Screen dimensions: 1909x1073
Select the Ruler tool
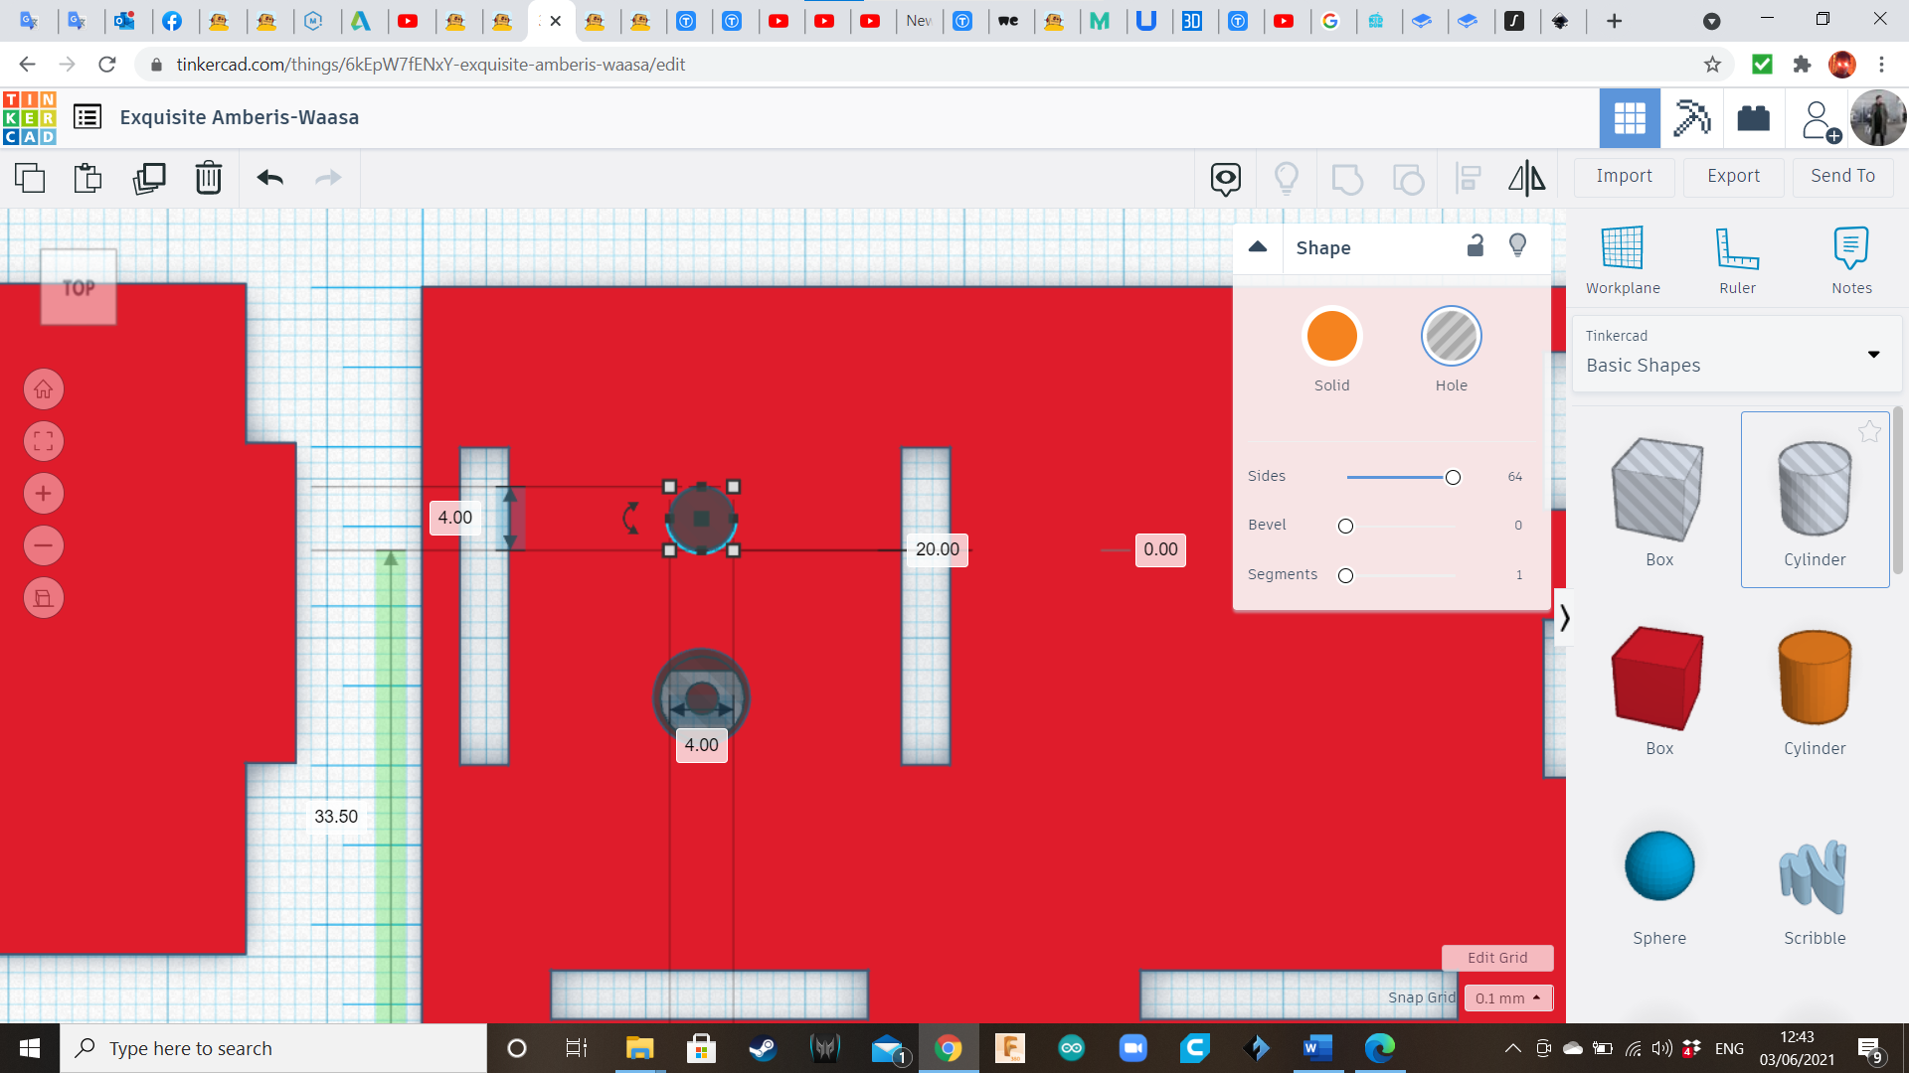[1737, 258]
